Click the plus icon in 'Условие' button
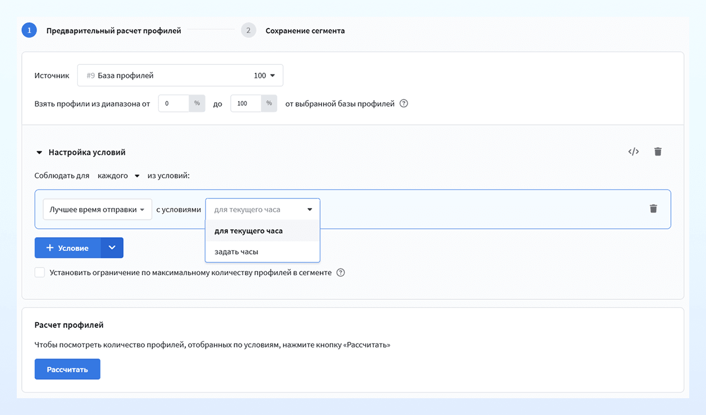 [x=50, y=248]
